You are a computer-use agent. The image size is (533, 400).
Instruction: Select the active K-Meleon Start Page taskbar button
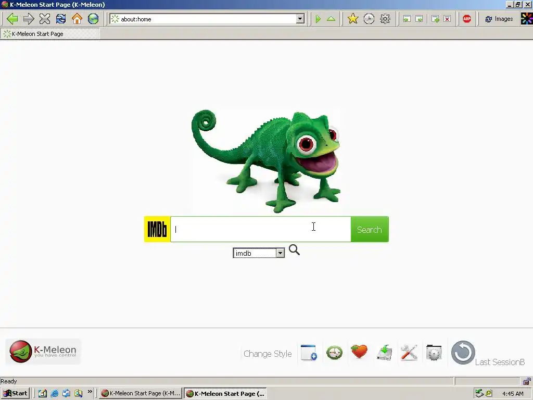coord(225,393)
